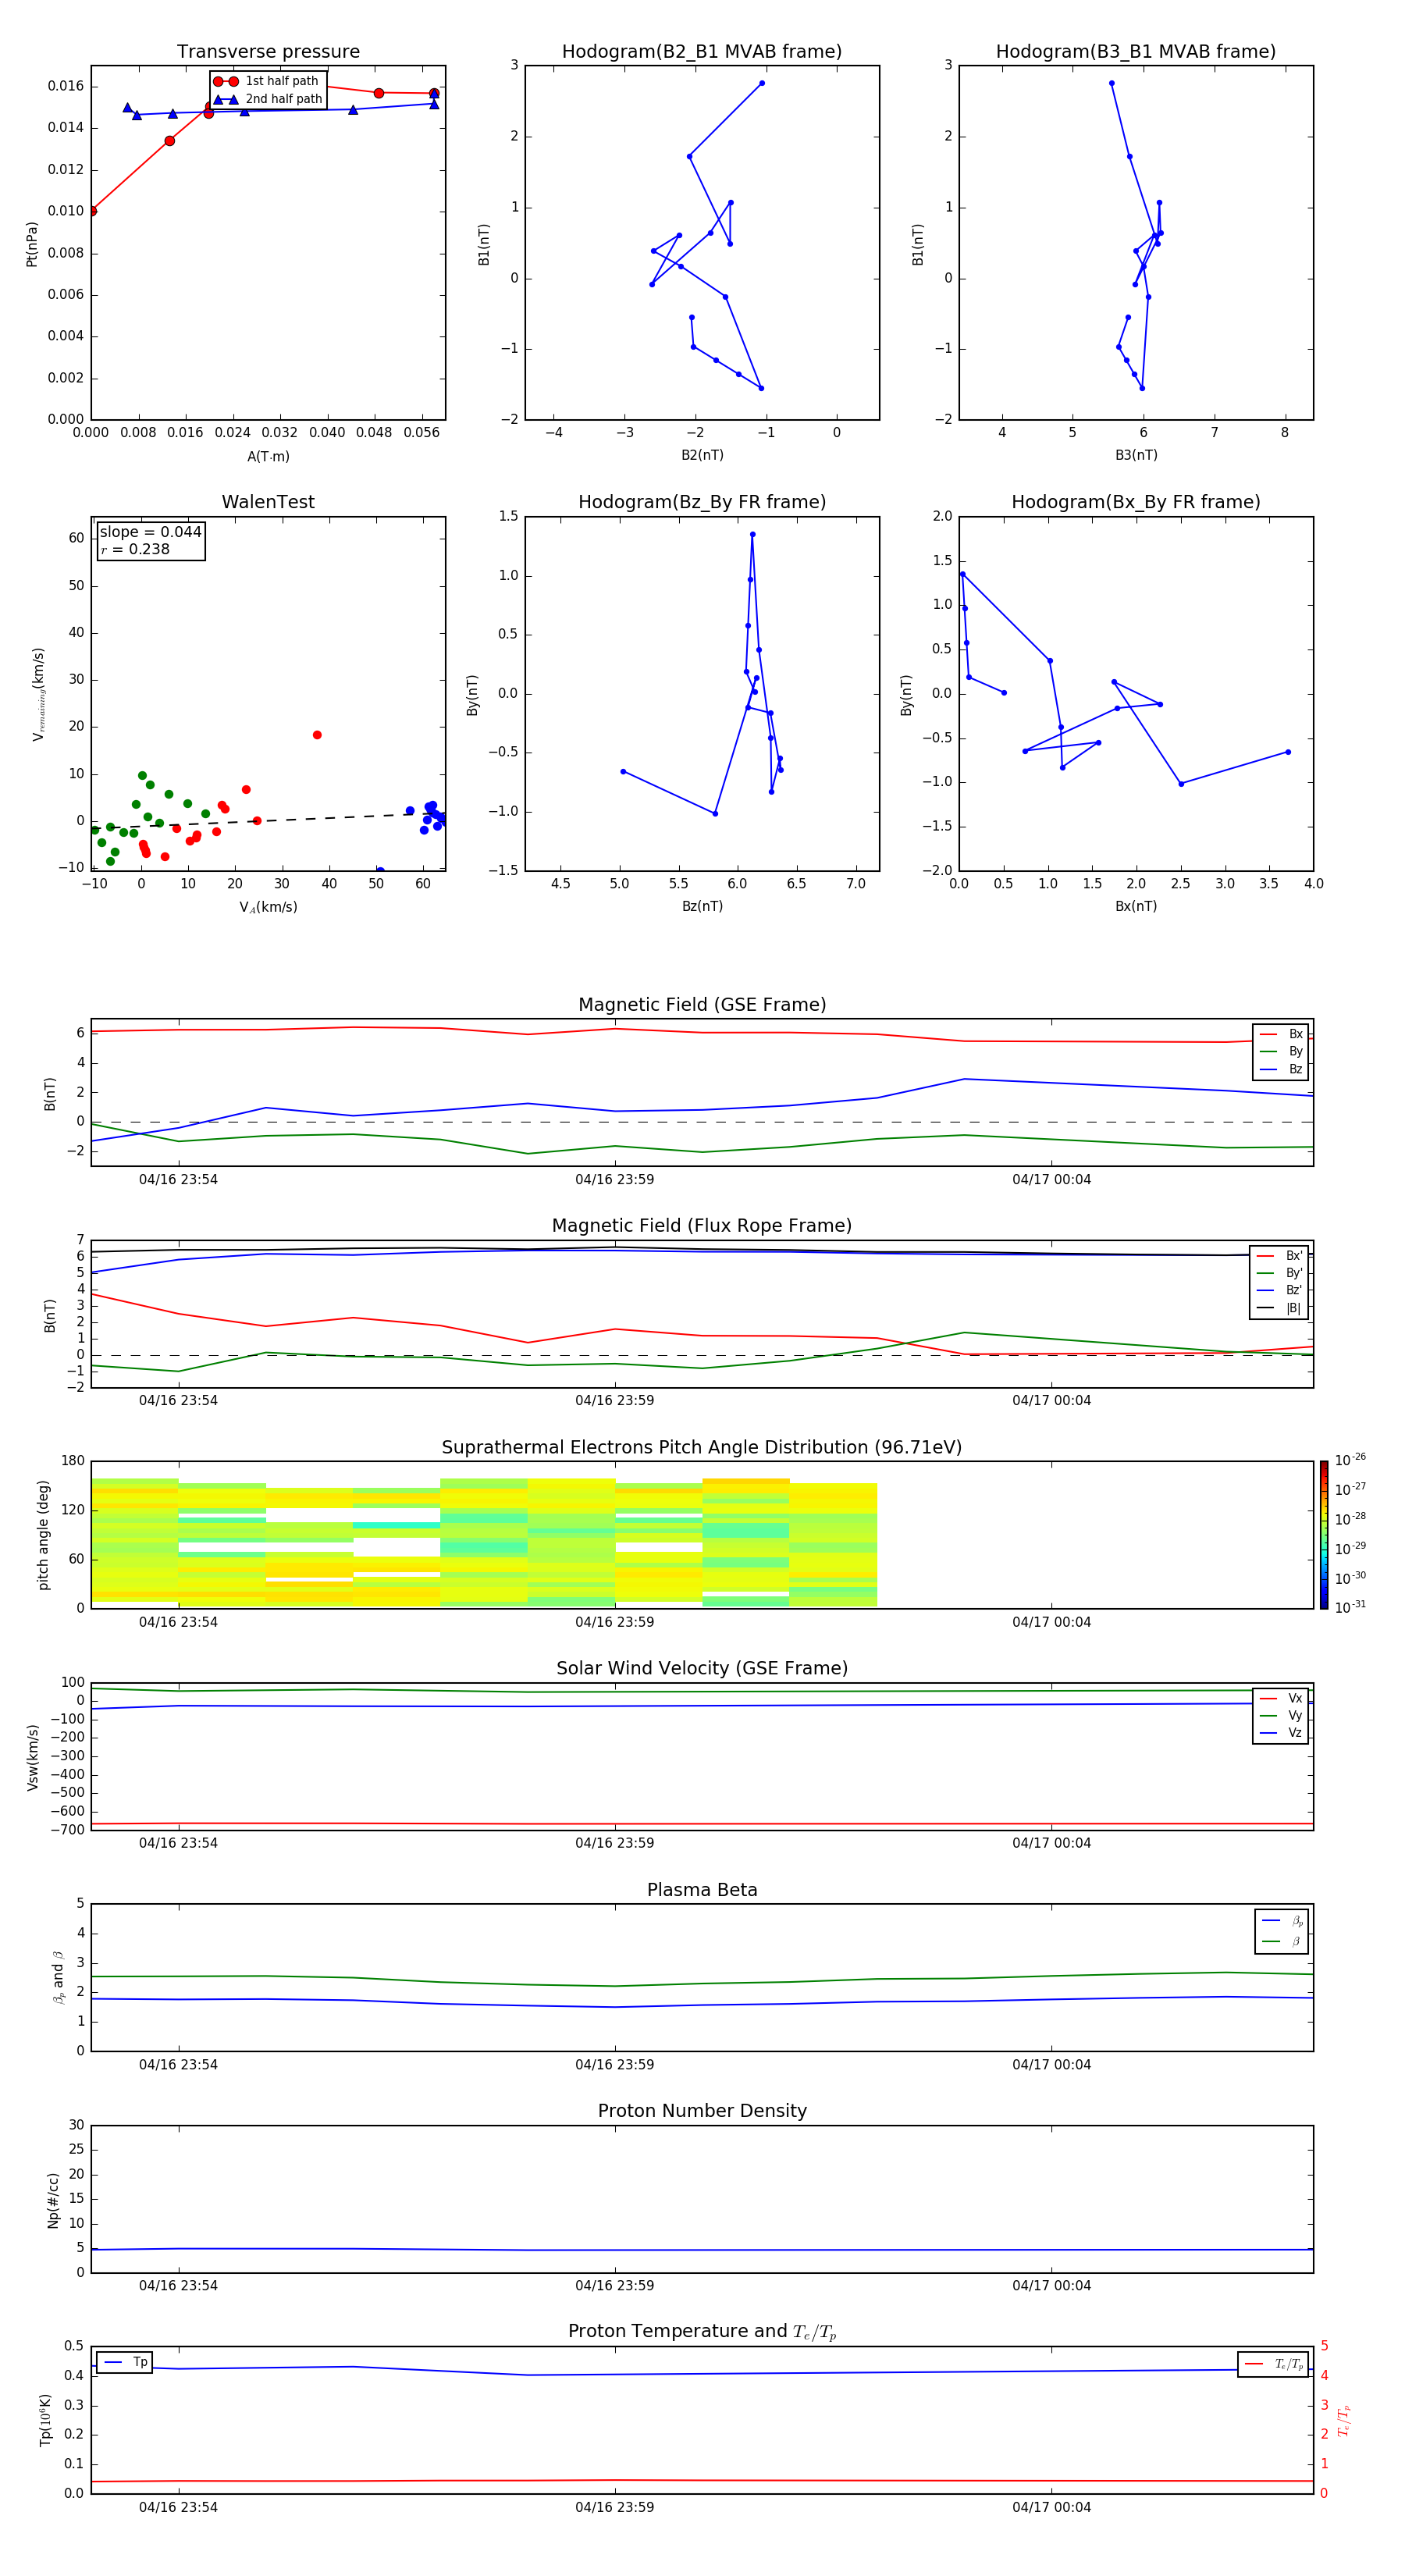Screen dimensions: 1405x2576
Task: Click the 'Hodogram(Bx_By FR frame)' title
Action: [1136, 502]
